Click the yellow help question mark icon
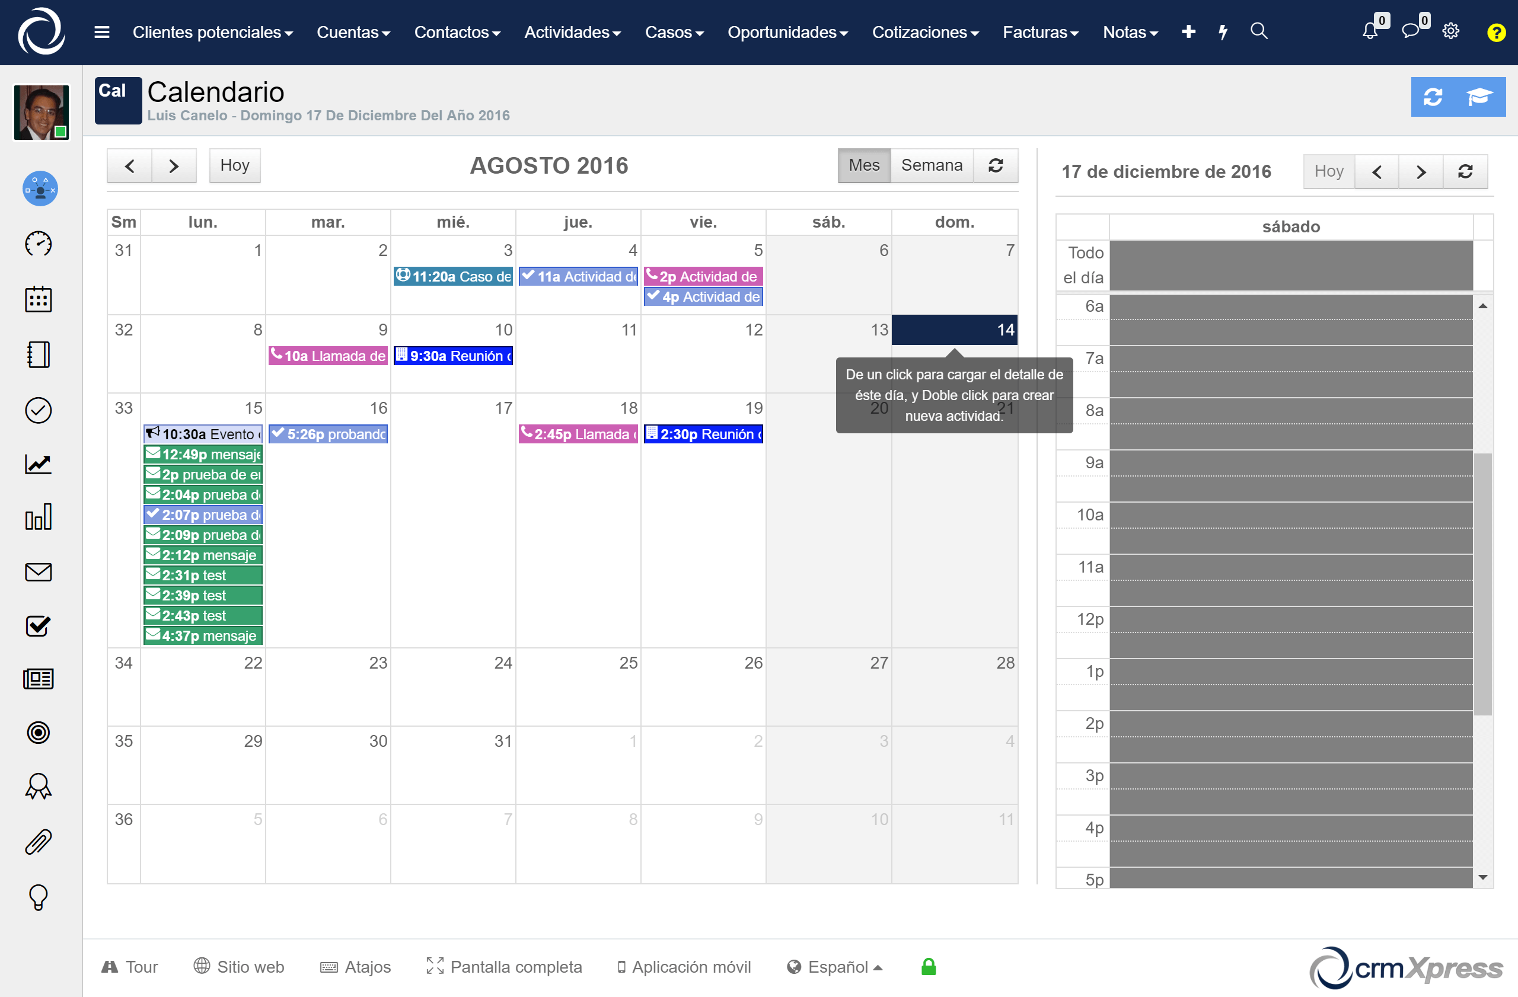 tap(1495, 32)
